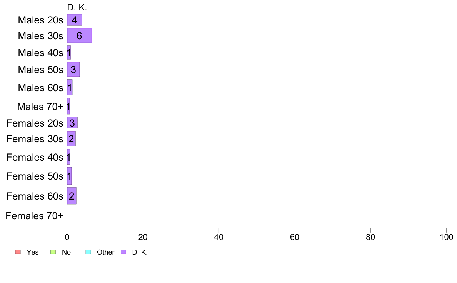The image size is (457, 283).
Task: Click the Females 70+ row label
Action: pyautogui.click(x=34, y=216)
